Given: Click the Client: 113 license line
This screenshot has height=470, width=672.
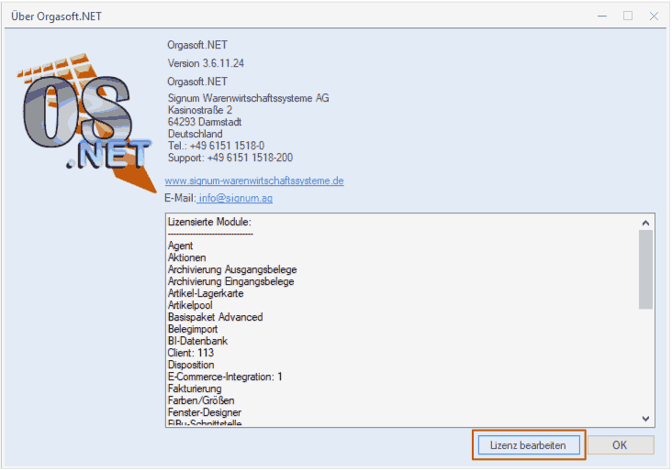Looking at the screenshot, I should pyautogui.click(x=191, y=353).
